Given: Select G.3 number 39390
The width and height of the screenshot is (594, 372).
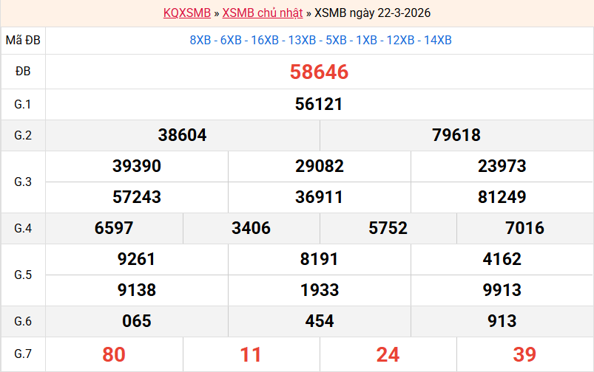Looking at the screenshot, I should [x=137, y=166].
